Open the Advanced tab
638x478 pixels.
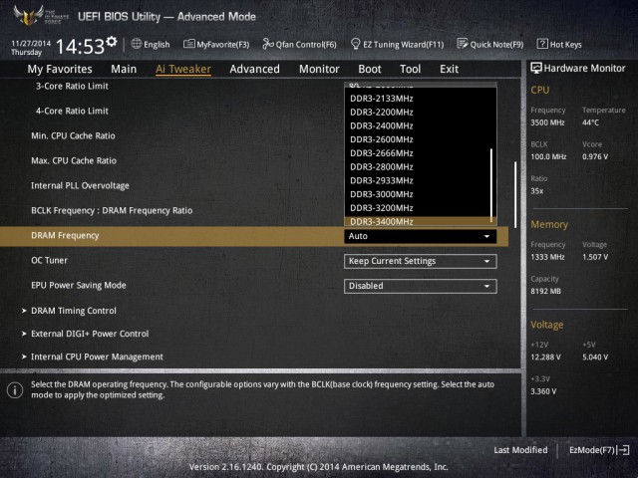(254, 69)
